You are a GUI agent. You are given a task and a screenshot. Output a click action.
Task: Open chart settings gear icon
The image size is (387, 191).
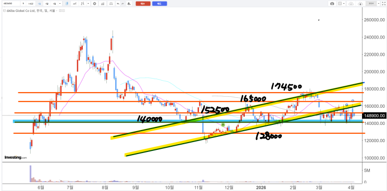click(x=94, y=4)
